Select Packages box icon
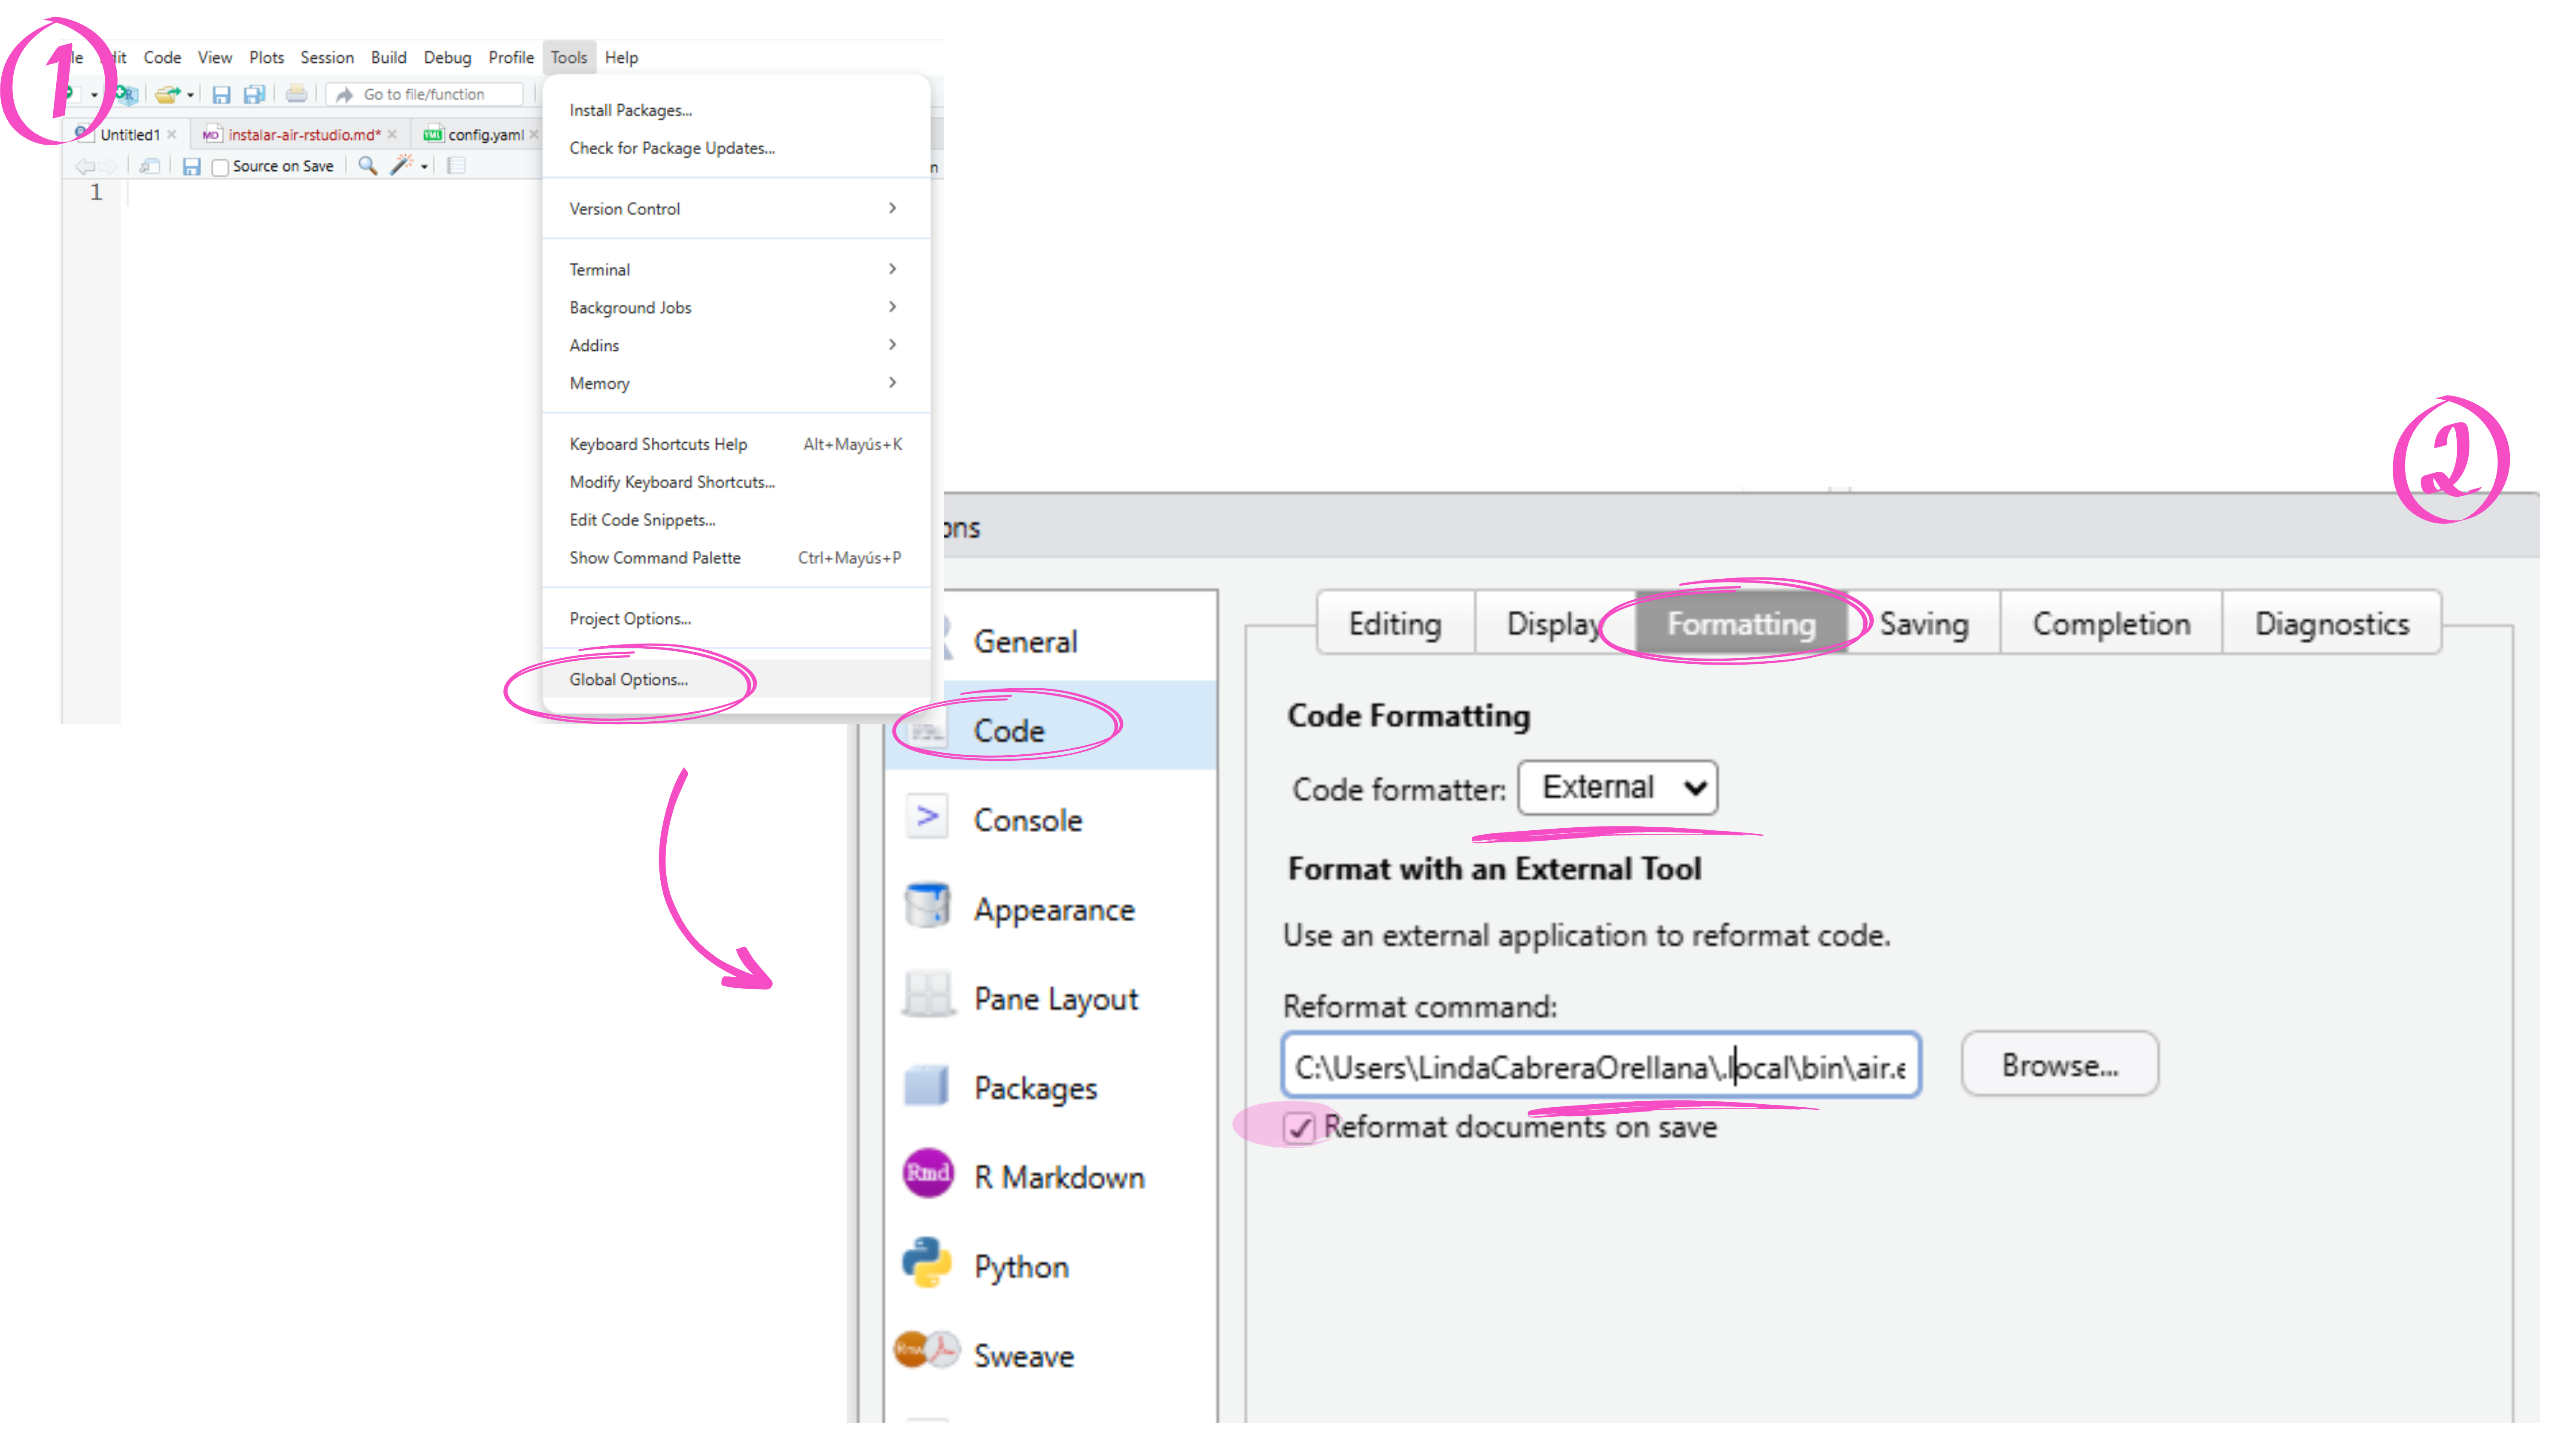This screenshot has height=1449, width=2576. tap(927, 1086)
